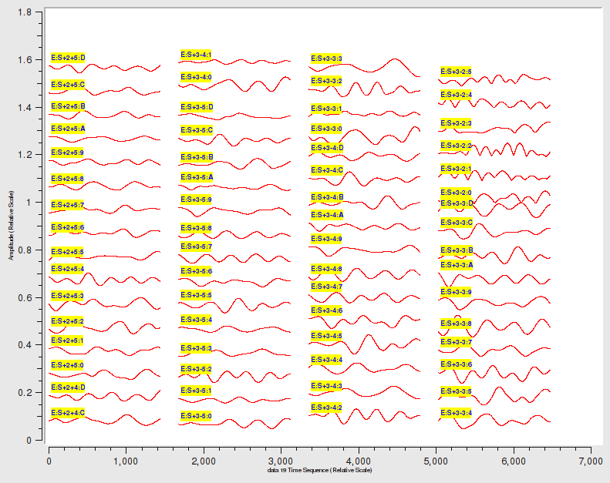Viewport: 610px width, 483px height.
Task: Click the Time Sequence x-axis title
Action: (319, 469)
